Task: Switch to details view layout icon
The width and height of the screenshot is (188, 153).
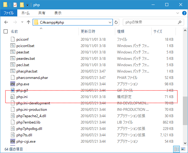Action: coord(176,149)
